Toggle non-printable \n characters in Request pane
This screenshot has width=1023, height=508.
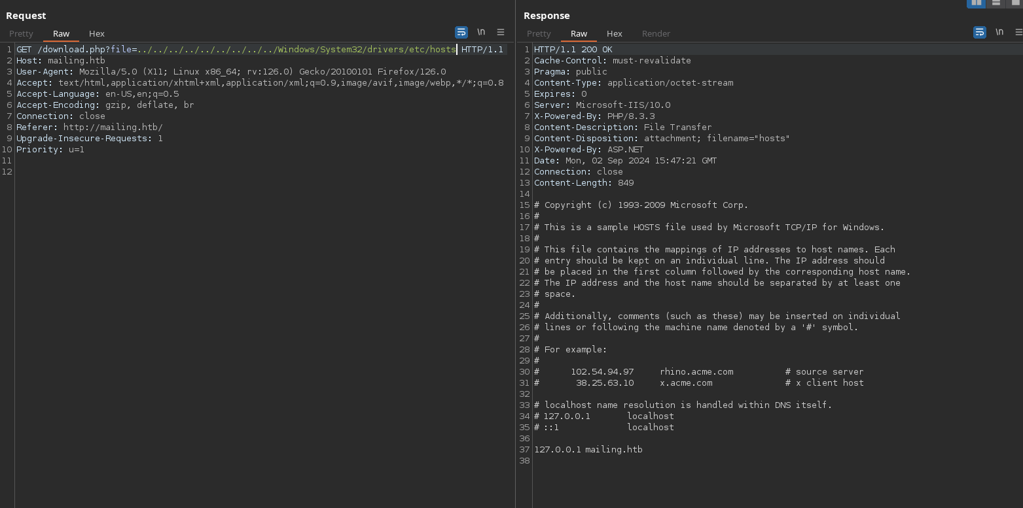(481, 32)
